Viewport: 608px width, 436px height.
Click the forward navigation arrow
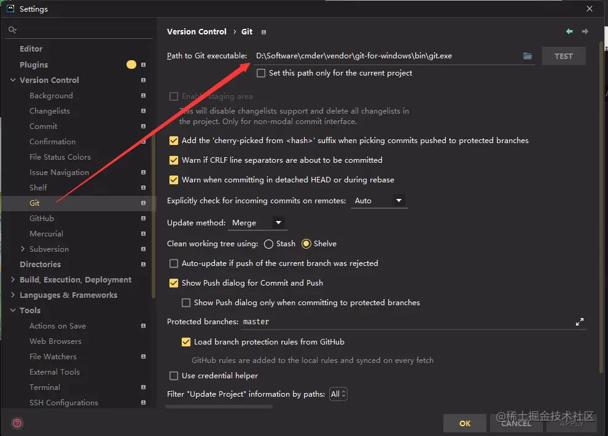pos(585,31)
